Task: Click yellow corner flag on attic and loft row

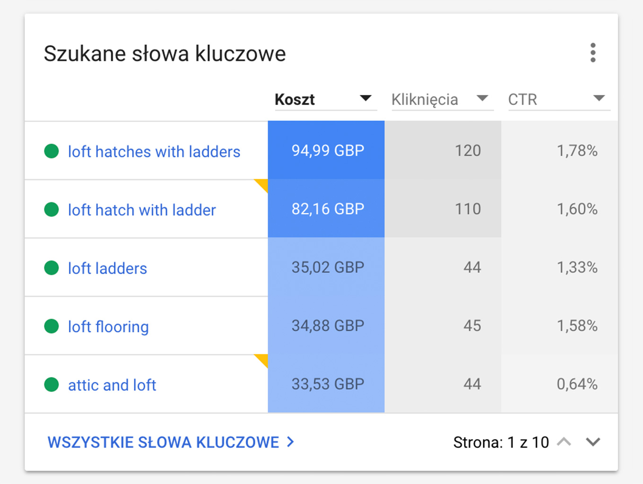Action: coord(262,359)
